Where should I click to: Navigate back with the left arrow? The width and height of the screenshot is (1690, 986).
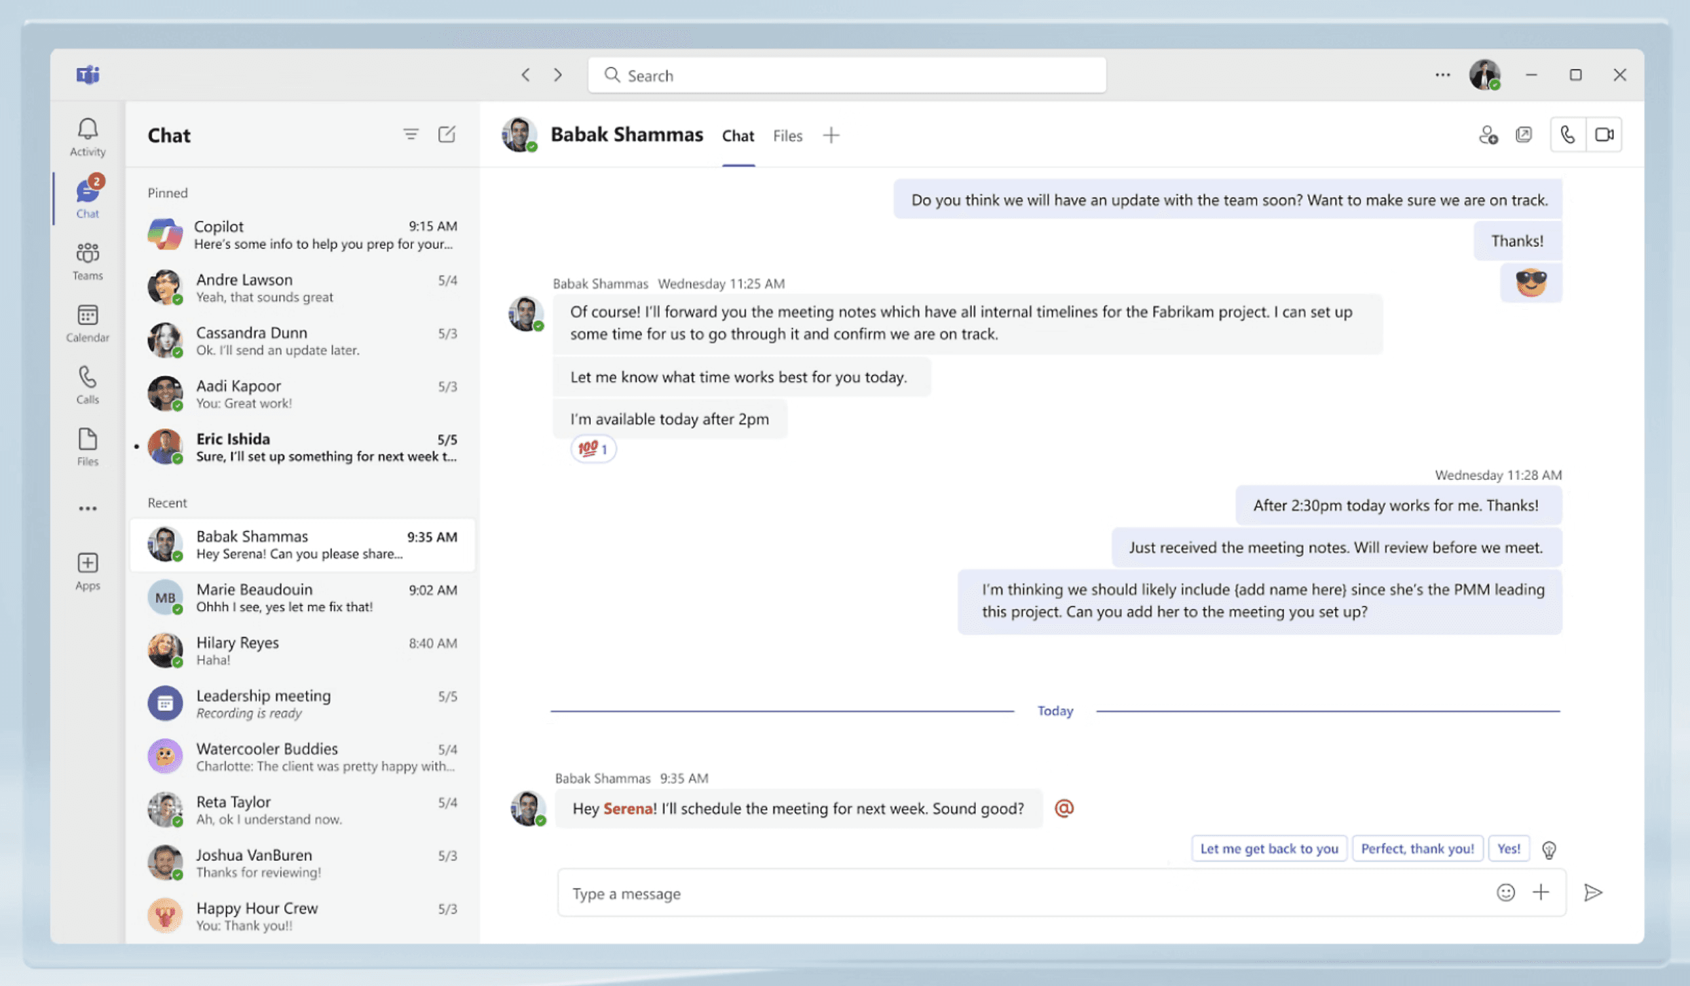pyautogui.click(x=526, y=75)
